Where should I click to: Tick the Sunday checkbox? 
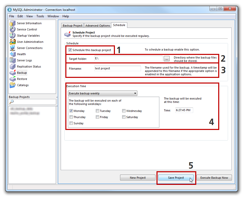71,123
